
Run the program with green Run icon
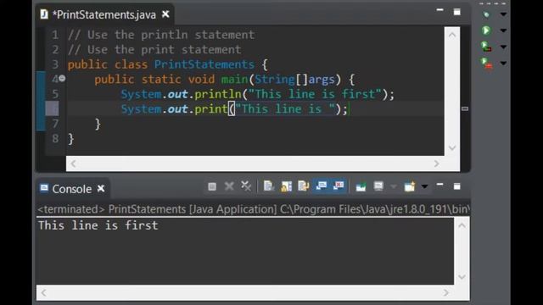[486, 30]
